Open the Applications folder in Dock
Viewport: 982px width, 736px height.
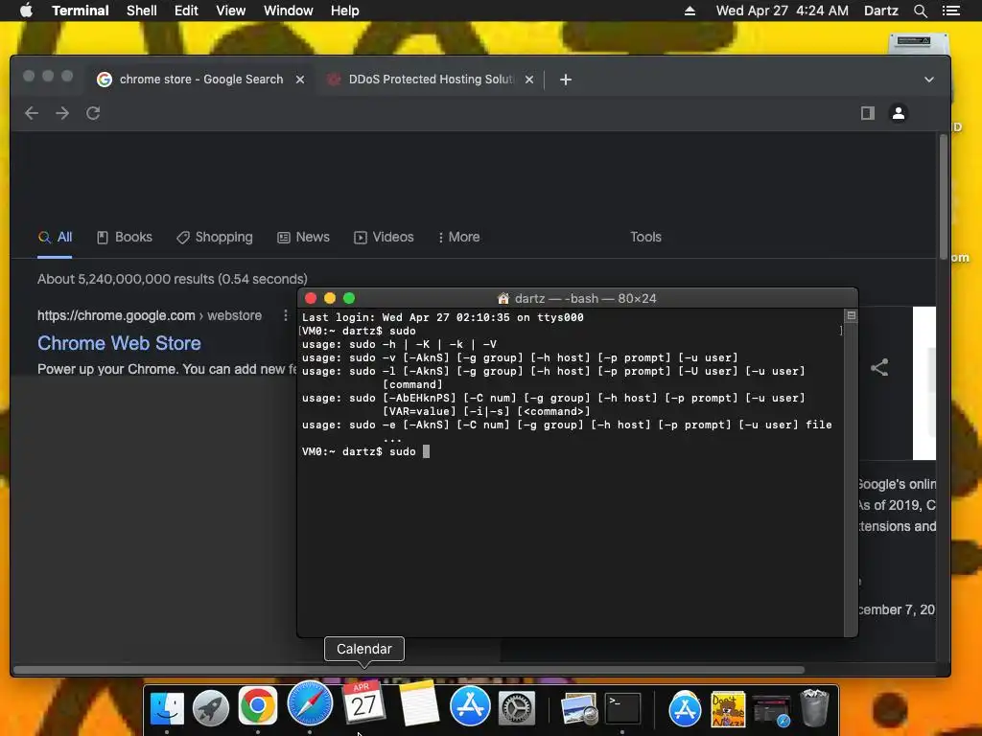(685, 708)
